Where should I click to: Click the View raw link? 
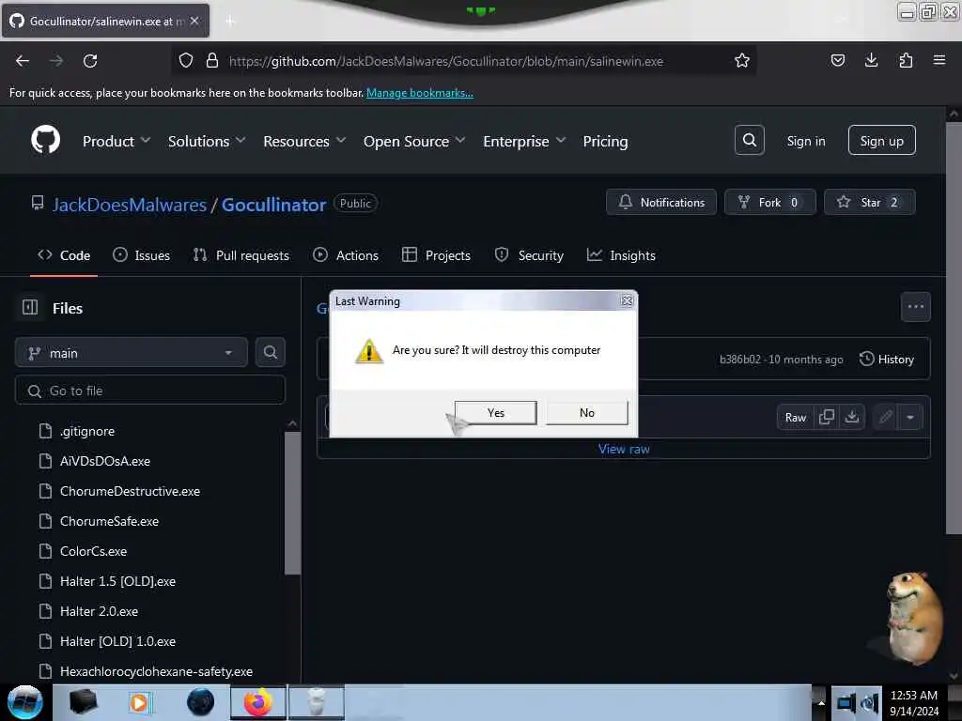click(624, 449)
